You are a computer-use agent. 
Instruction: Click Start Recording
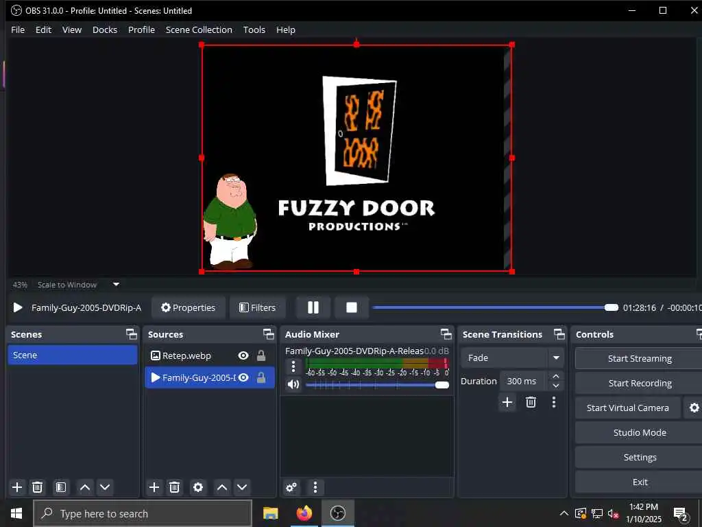[x=640, y=383]
